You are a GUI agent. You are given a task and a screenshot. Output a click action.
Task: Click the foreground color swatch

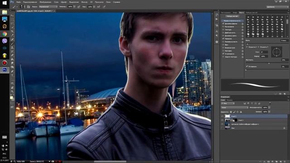click(11, 97)
